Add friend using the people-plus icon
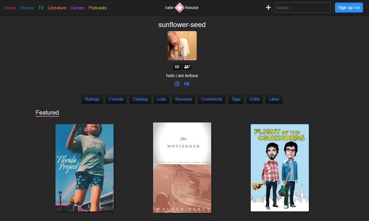Viewport: 369px width, 221px height. (187, 67)
